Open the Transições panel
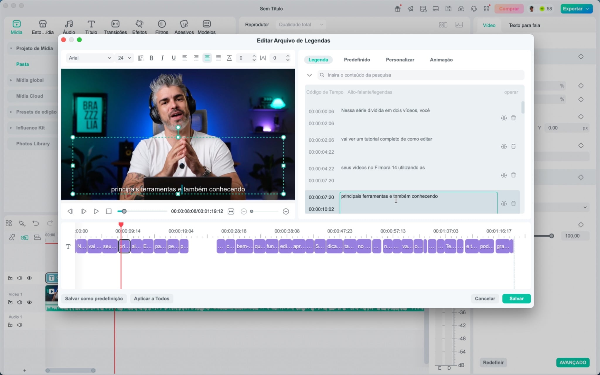The image size is (600, 375). (x=115, y=27)
